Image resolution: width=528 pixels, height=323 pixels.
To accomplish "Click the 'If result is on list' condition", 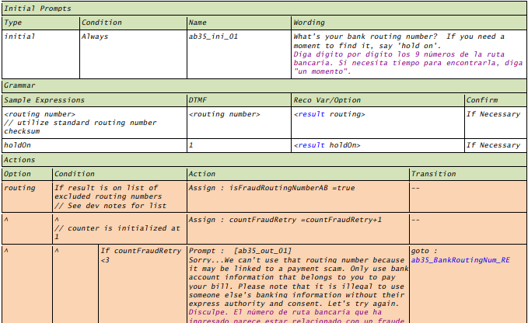I will click(x=110, y=196).
